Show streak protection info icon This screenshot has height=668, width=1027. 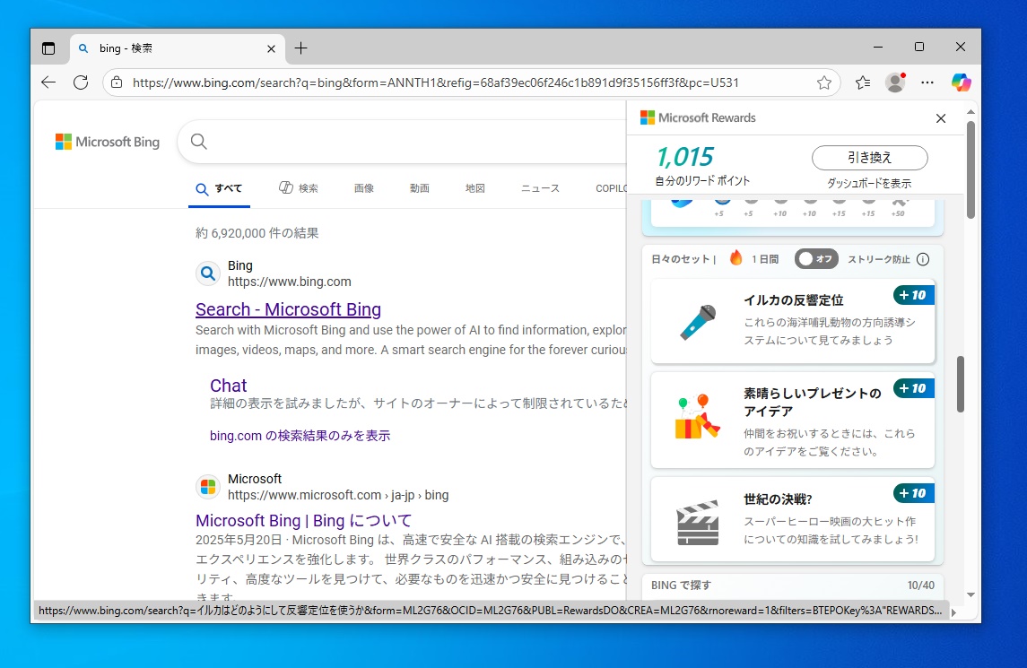tap(923, 259)
